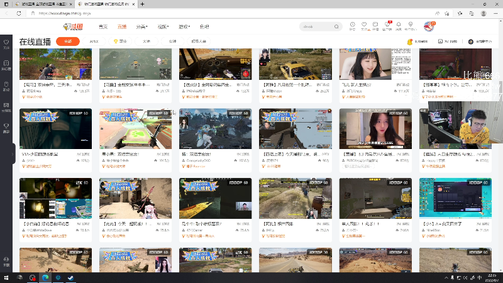Click the Microsoft Edge taskbar icon
Image resolution: width=503 pixels, height=283 pixels.
pyautogui.click(x=45, y=277)
